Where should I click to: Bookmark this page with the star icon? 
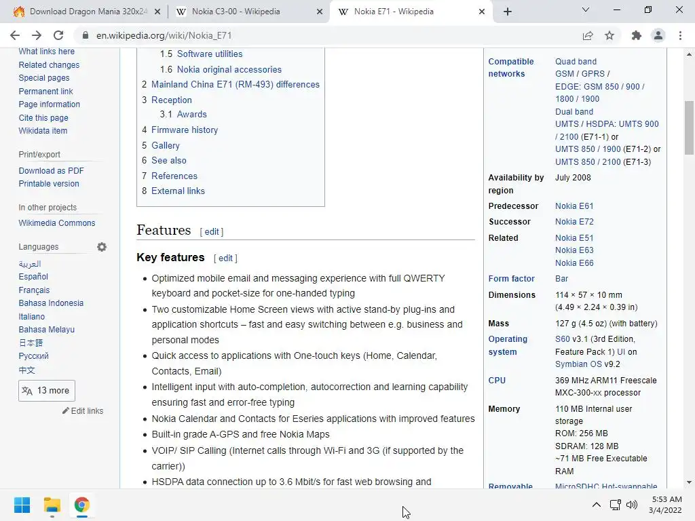click(x=609, y=35)
